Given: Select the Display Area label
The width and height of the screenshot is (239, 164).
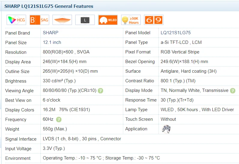Looking at the screenshot, I should coord(18,62).
